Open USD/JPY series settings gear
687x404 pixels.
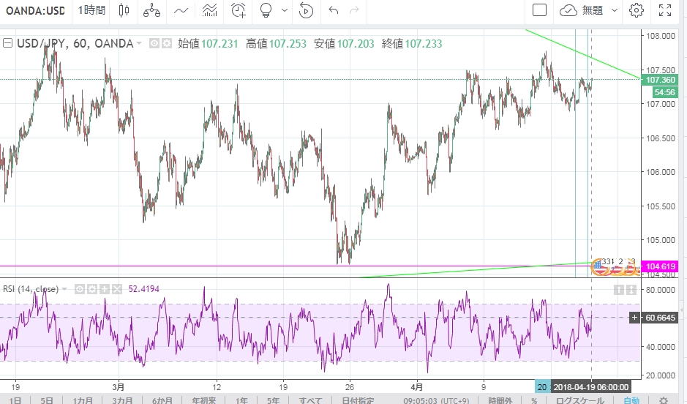point(167,43)
